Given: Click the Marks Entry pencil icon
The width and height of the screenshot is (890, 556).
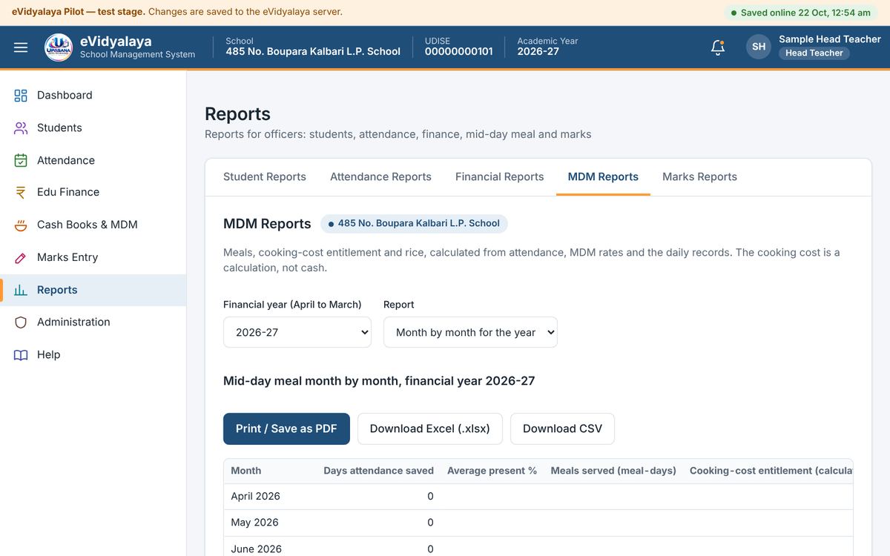Looking at the screenshot, I should point(21,257).
